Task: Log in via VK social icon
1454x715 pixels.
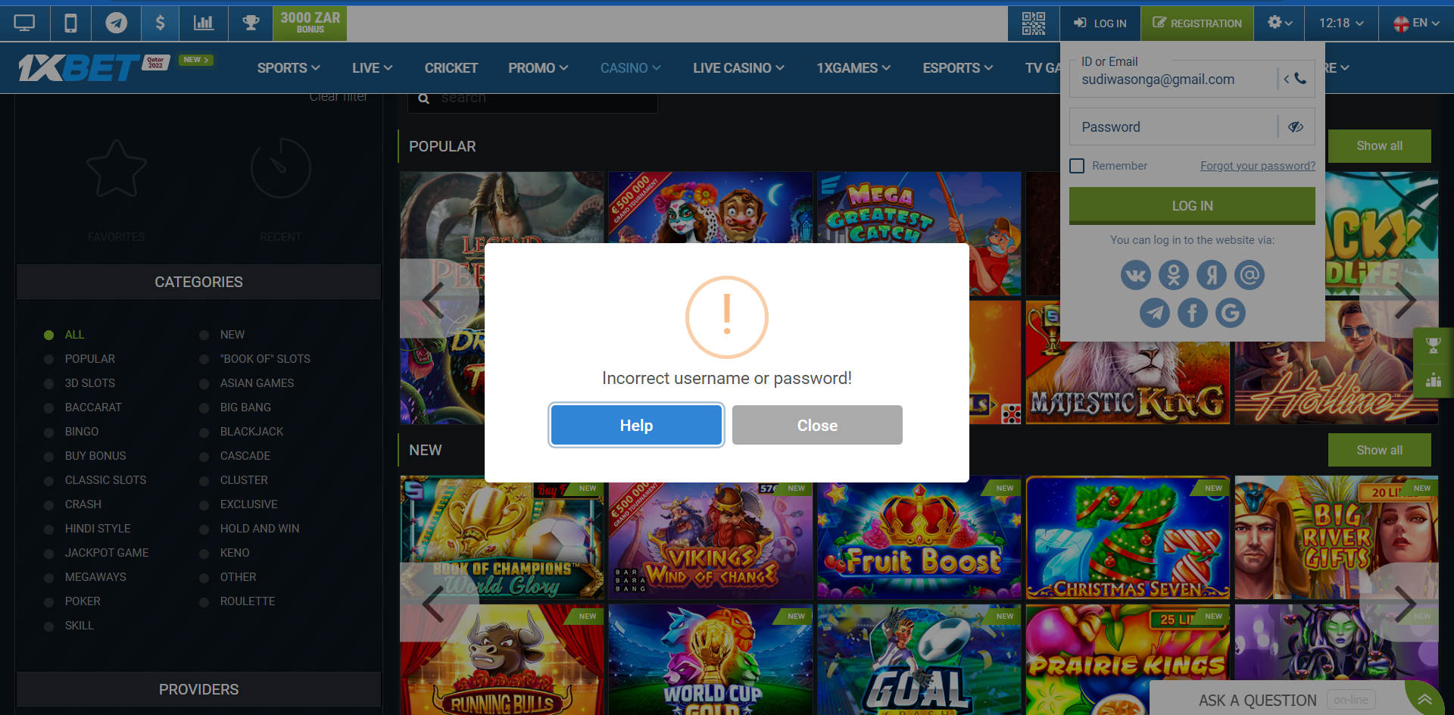Action: coord(1136,275)
